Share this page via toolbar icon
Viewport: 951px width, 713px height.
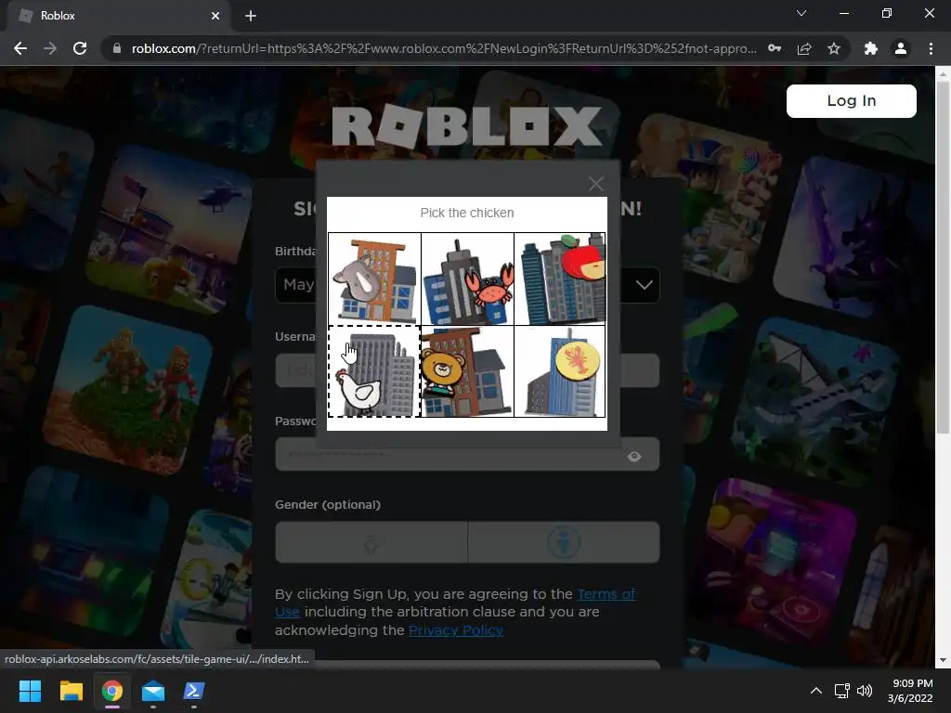click(x=804, y=48)
